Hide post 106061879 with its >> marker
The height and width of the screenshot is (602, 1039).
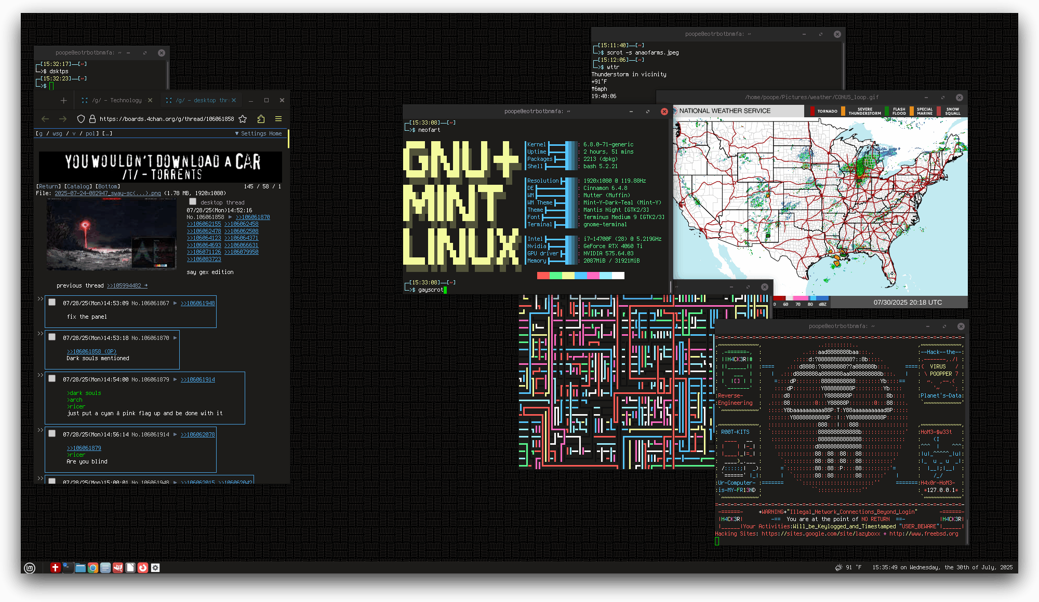click(x=40, y=375)
